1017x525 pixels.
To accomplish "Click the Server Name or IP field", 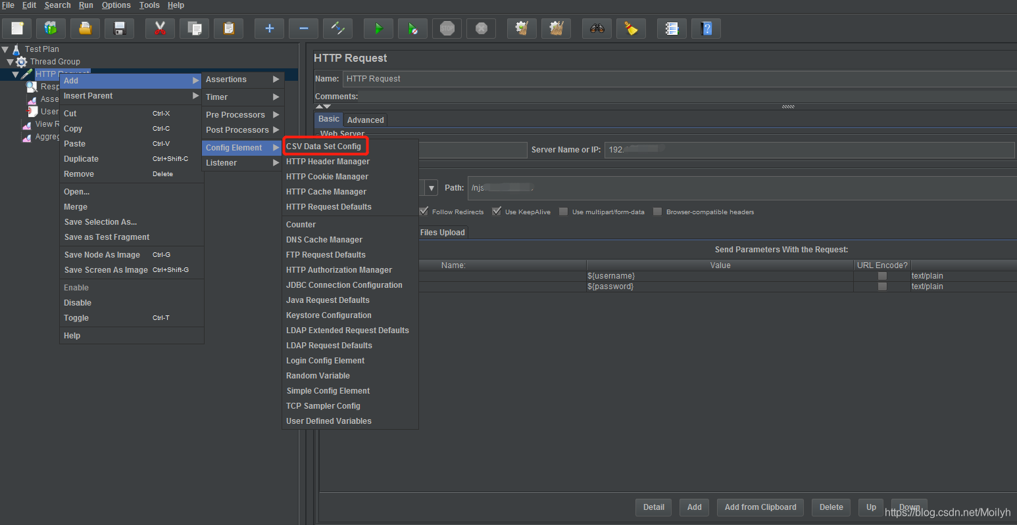I will (809, 150).
